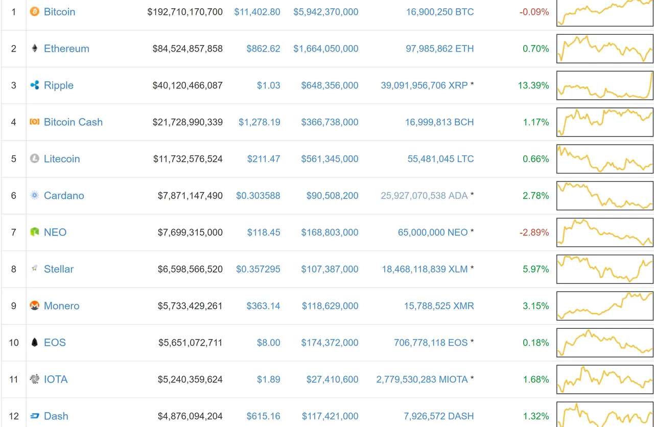The height and width of the screenshot is (427, 654).
Task: Click Cardano supply 25,927,070,538 ADA
Action: (x=424, y=196)
